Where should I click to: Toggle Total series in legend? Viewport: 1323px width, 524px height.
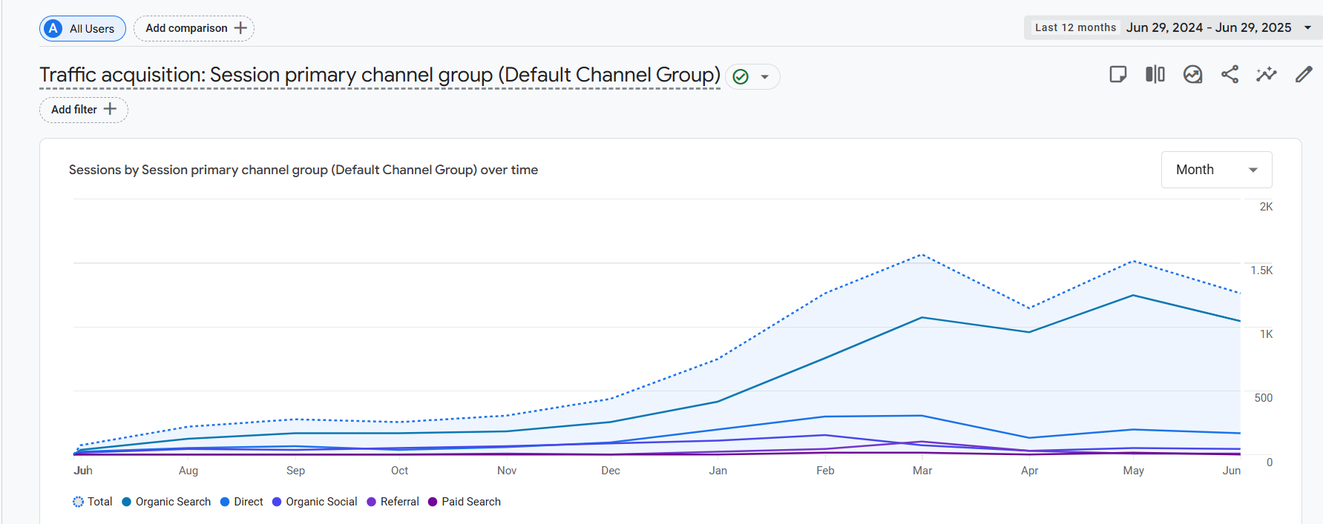93,502
